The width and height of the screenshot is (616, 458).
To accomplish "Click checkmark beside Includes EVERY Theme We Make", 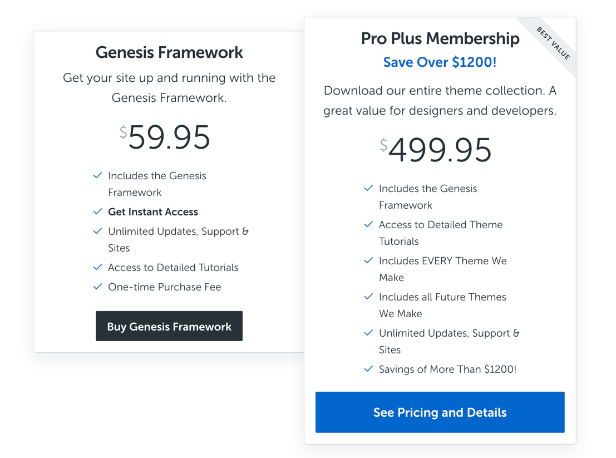I will [x=368, y=260].
